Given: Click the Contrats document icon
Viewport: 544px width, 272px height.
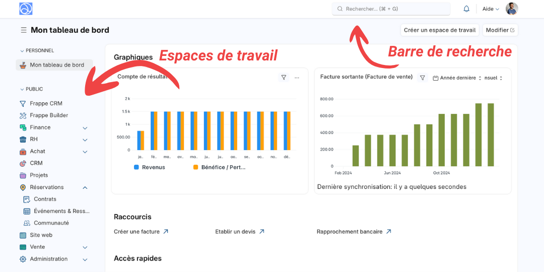Looking at the screenshot, I should point(27,199).
